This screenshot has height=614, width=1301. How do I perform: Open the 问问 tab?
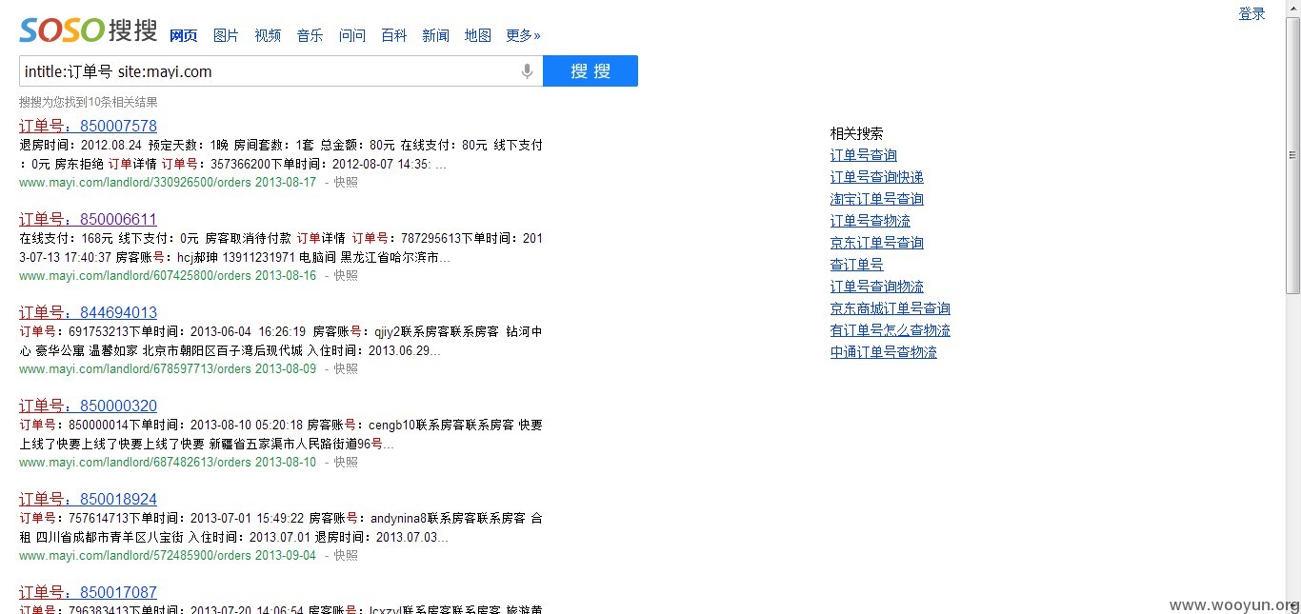pyautogui.click(x=352, y=35)
